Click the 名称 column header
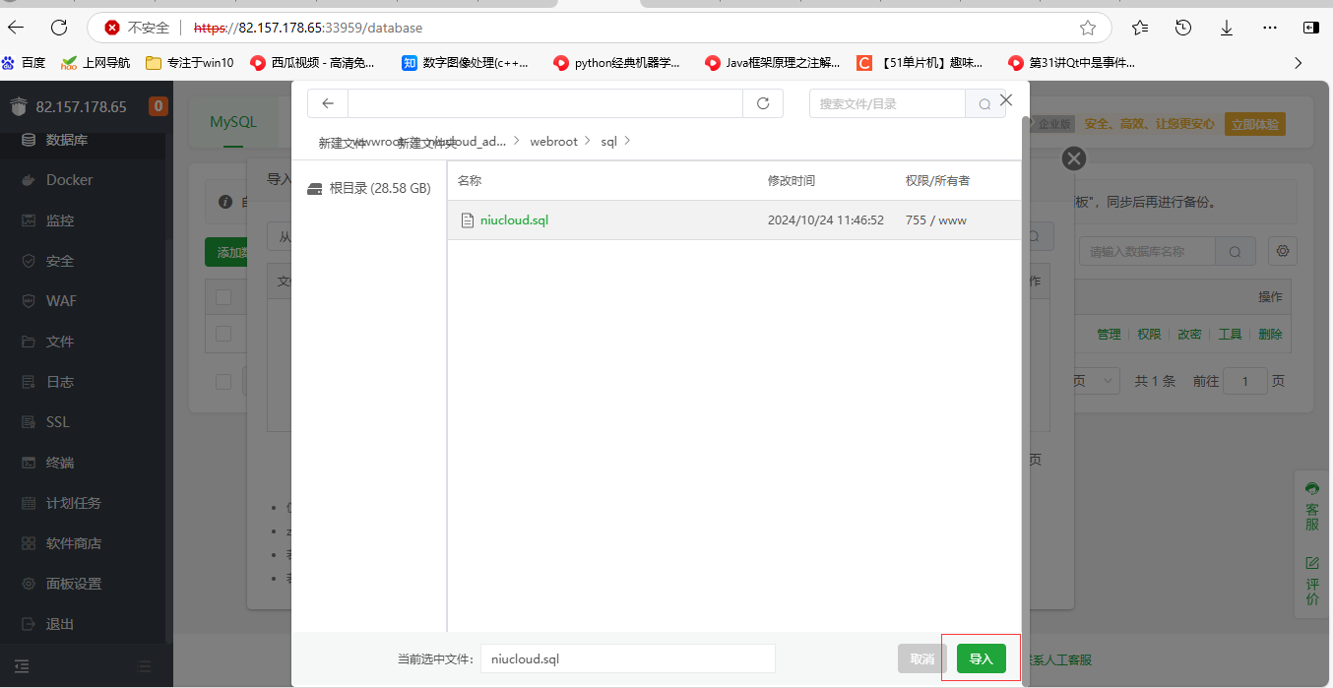 click(470, 181)
